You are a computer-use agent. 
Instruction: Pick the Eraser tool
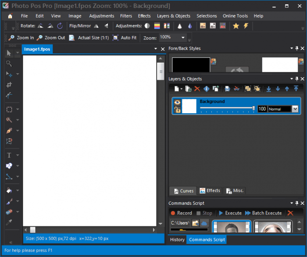click(x=9, y=212)
